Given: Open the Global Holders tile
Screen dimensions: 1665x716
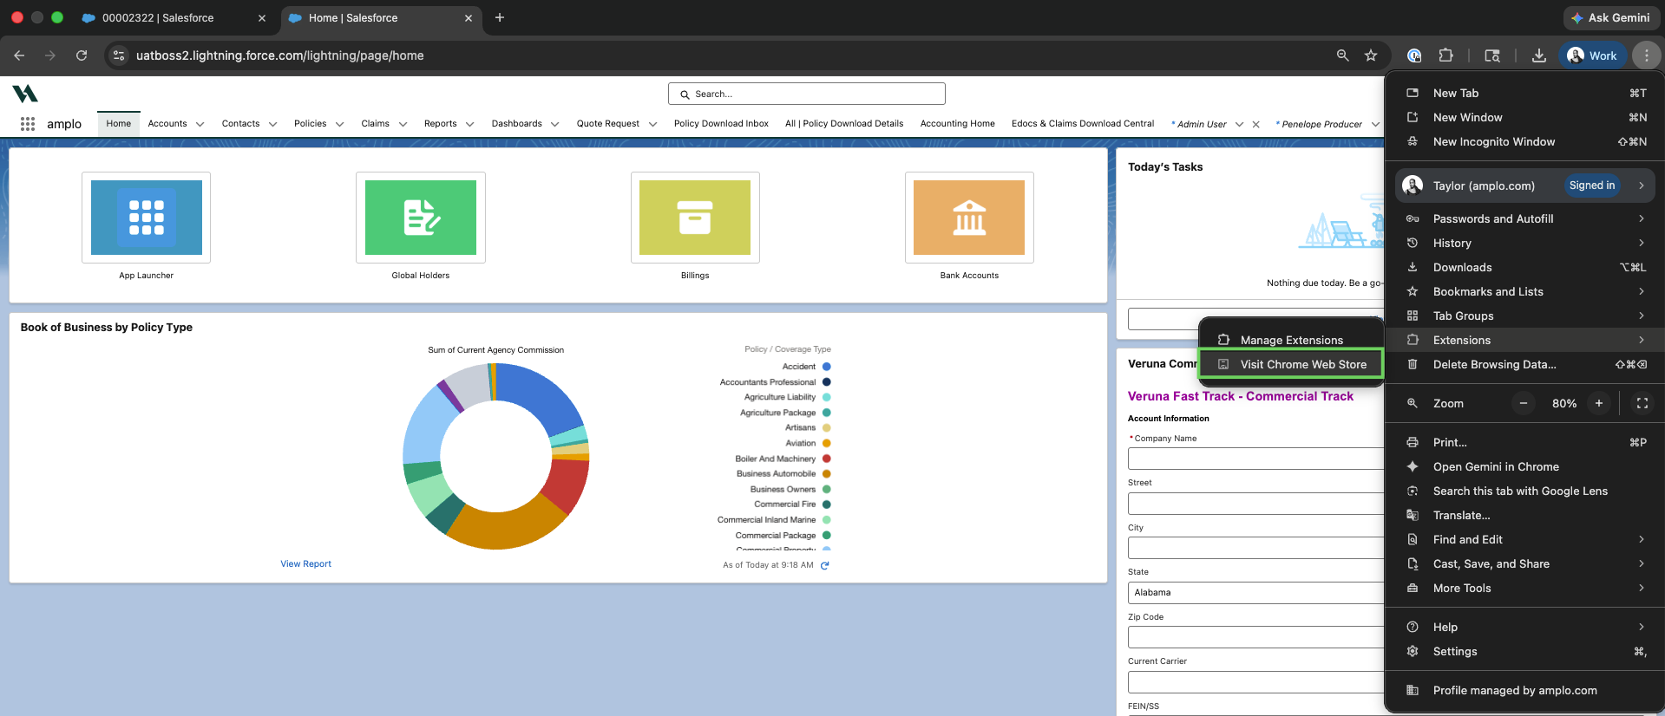Looking at the screenshot, I should [421, 218].
